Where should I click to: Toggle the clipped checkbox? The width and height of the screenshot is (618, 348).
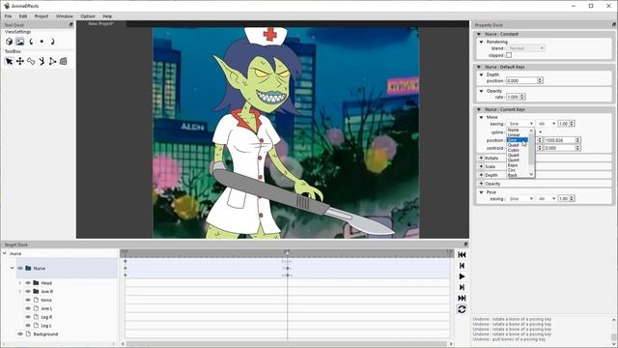(x=509, y=55)
